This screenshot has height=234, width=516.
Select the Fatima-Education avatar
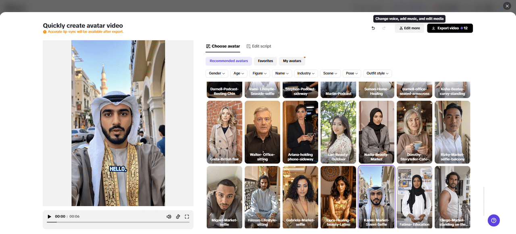tap(414, 197)
